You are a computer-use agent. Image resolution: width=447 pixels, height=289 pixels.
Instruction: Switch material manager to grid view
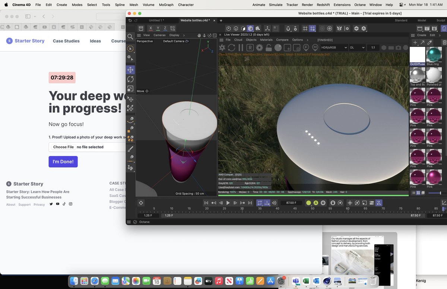click(x=418, y=193)
